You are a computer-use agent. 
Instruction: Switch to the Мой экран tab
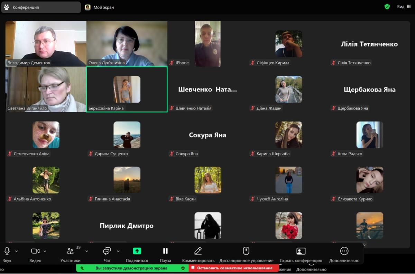point(100,7)
